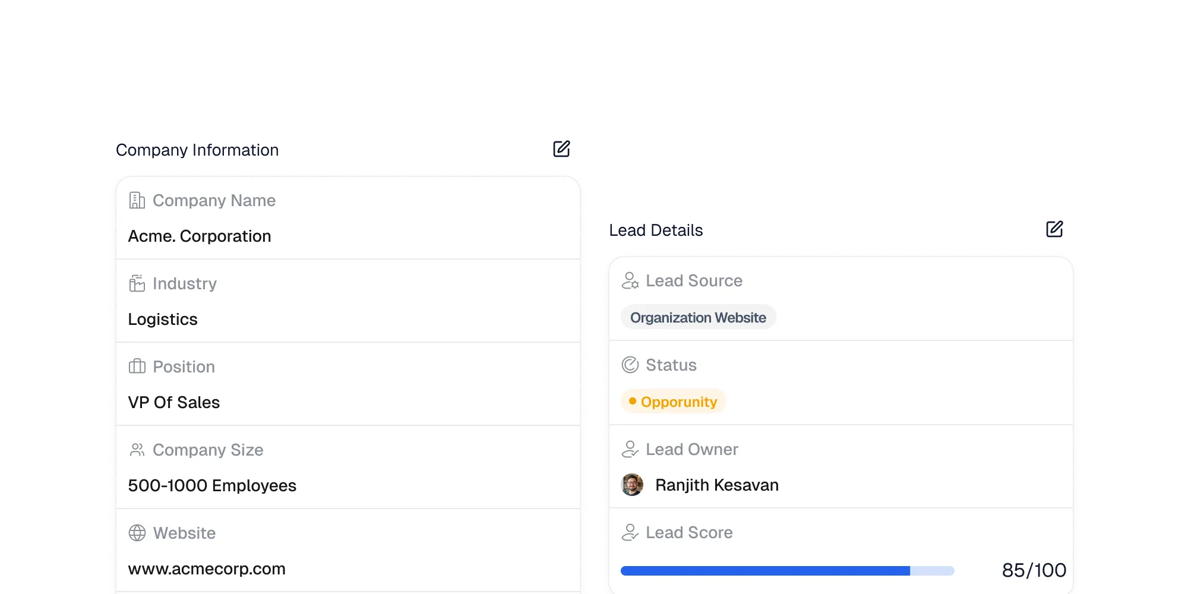
Task: Click the Website globe icon
Action: [x=138, y=533]
